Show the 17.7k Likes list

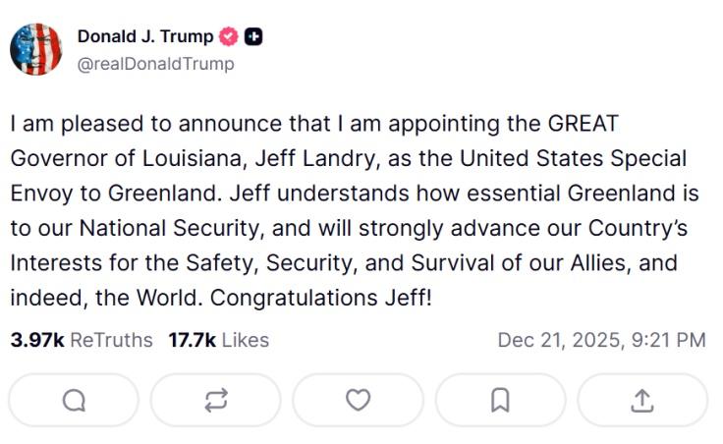(x=218, y=340)
